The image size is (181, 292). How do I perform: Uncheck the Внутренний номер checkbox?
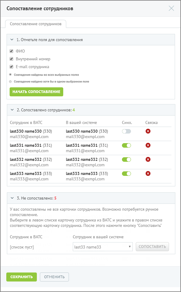point(11,59)
